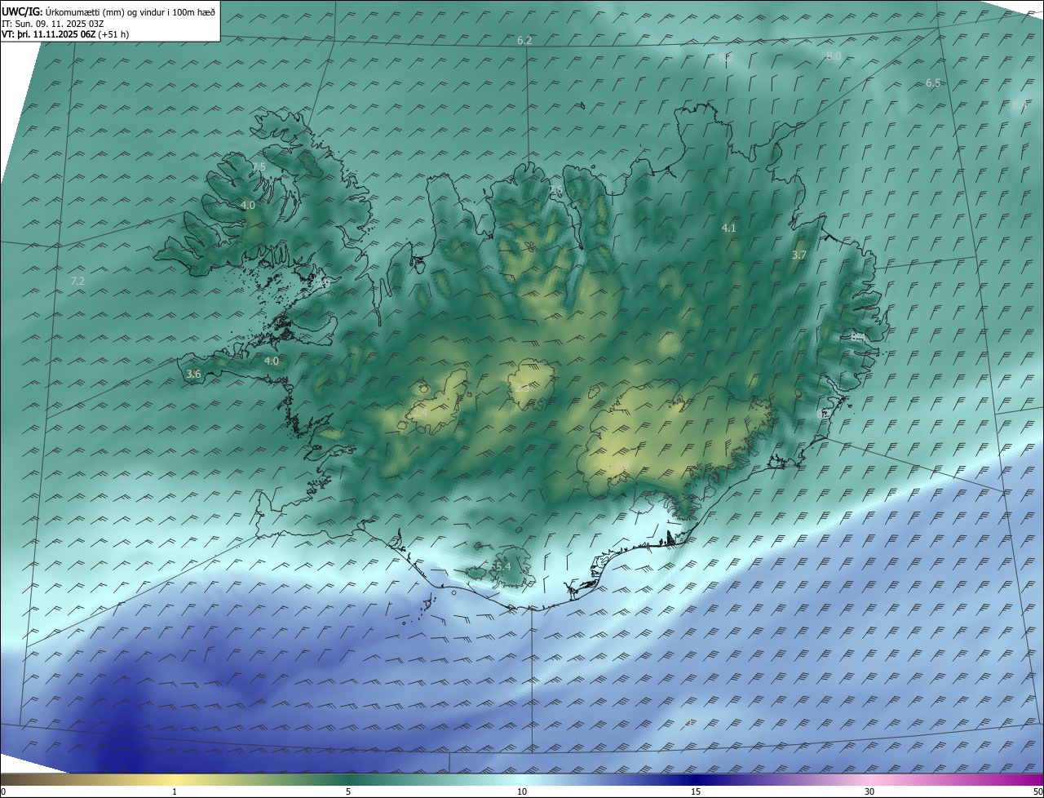The width and height of the screenshot is (1044, 798).
Task: Click the '5' tick on the color scale
Action: [x=348, y=791]
